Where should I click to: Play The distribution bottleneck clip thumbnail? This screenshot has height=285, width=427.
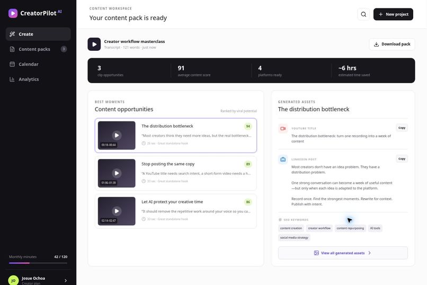pyautogui.click(x=117, y=135)
